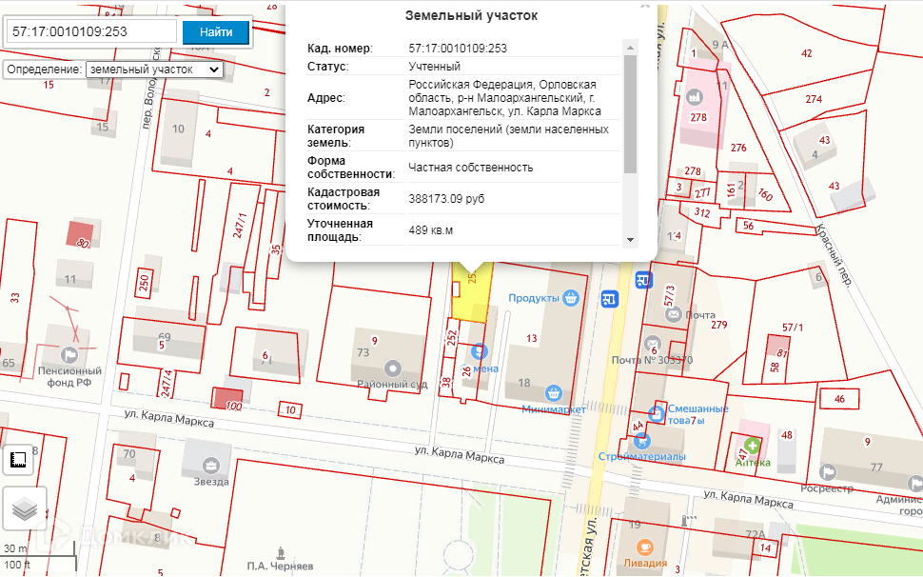Click the Кад. номер value 57:17:0010109:253
The height and width of the screenshot is (577, 923).
[x=458, y=49]
